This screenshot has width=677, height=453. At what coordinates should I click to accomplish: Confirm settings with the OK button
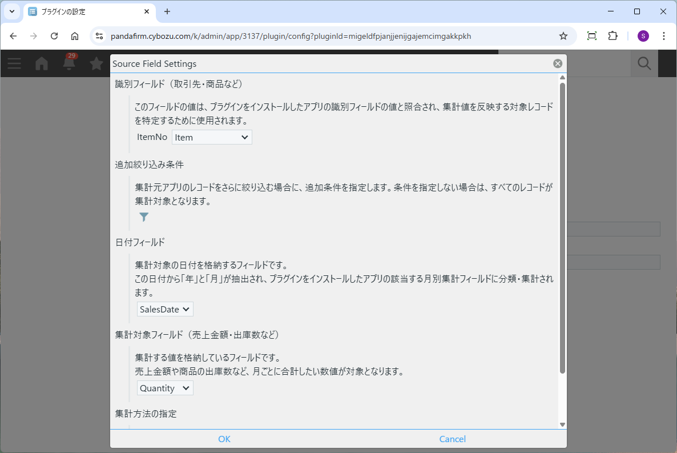click(224, 439)
